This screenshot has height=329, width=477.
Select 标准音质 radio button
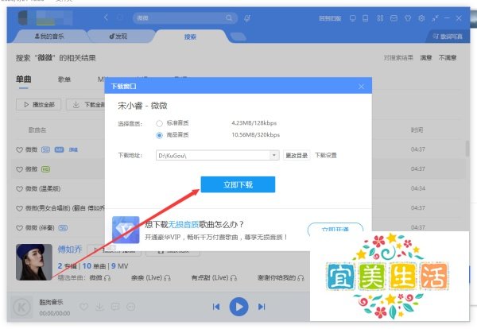(159, 123)
